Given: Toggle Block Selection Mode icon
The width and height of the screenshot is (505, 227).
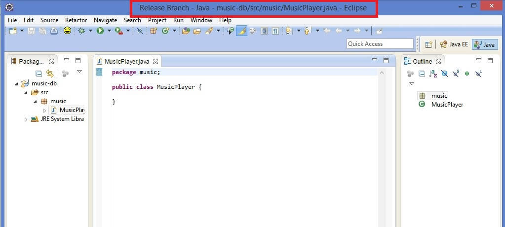Looking at the screenshot, I should tap(264, 31).
